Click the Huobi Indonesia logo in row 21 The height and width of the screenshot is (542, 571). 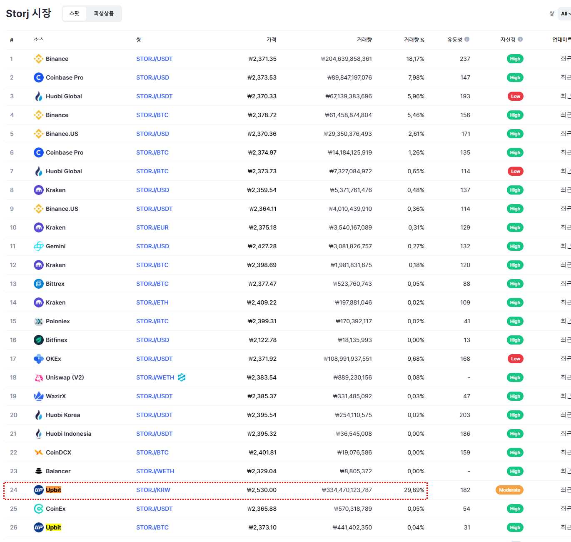tap(39, 434)
